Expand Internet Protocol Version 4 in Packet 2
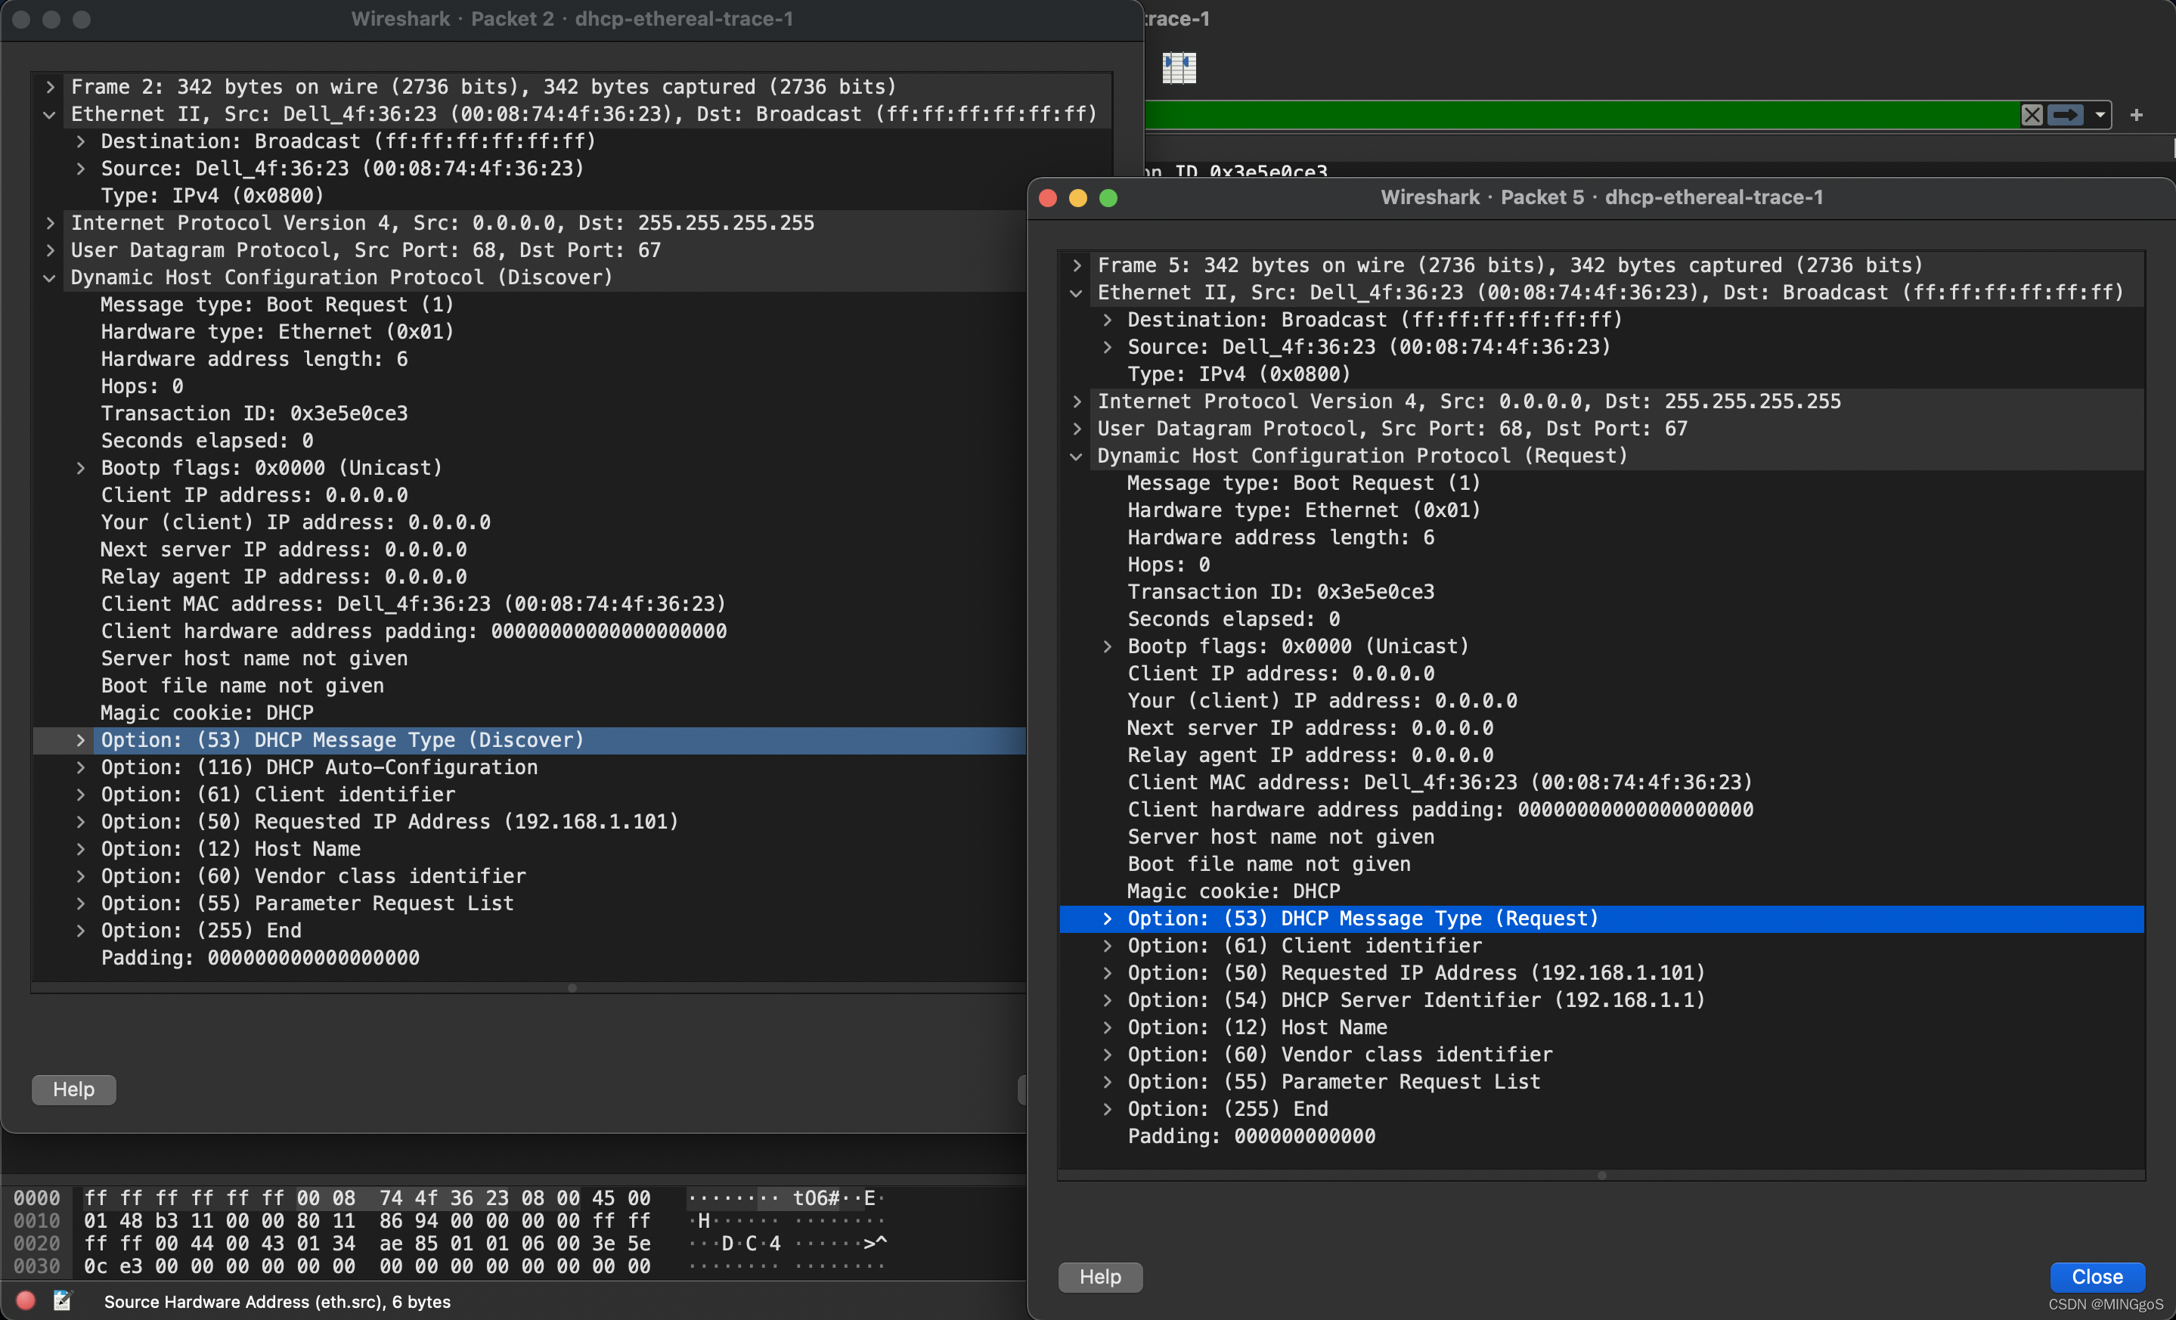 click(51, 222)
